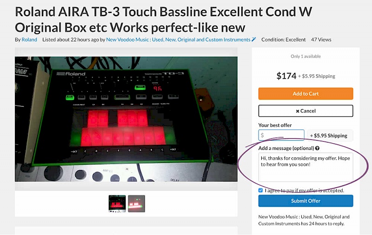Select the second product thumbnail

tap(136, 203)
